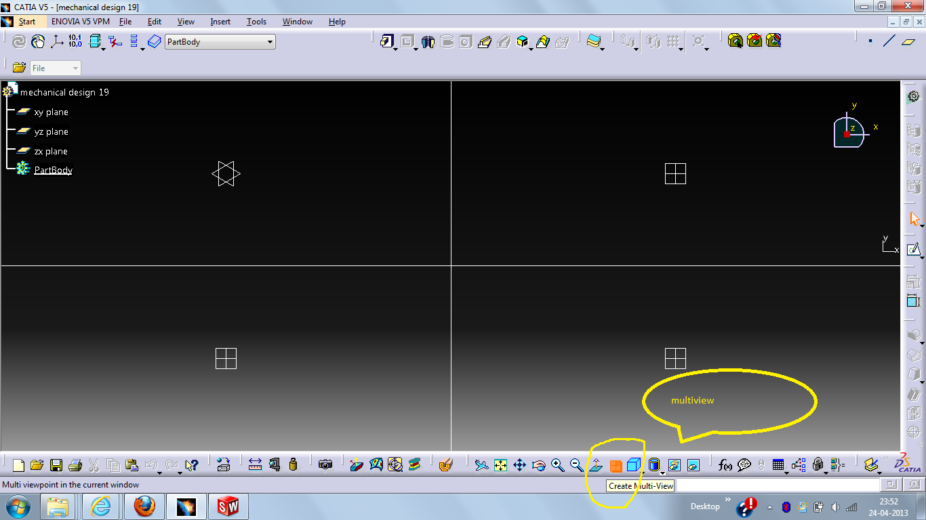Open the File menu

[125, 22]
